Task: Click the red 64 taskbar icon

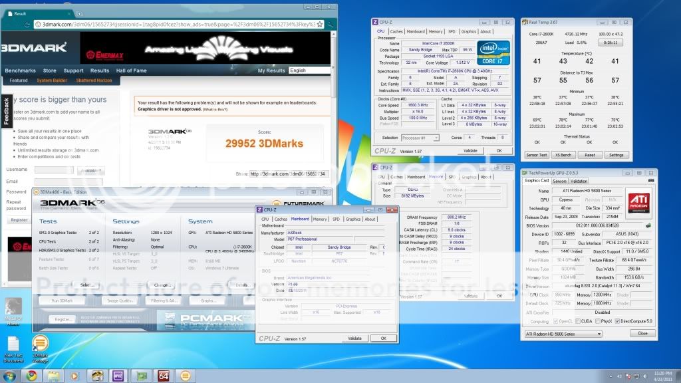Action: point(163,376)
